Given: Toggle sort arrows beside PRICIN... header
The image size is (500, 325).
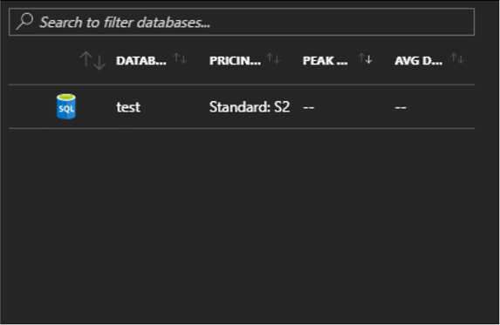Looking at the screenshot, I should click(x=273, y=58).
